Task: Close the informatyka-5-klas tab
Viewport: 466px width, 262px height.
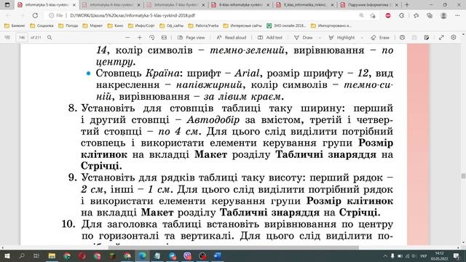Action: (x=74, y=5)
